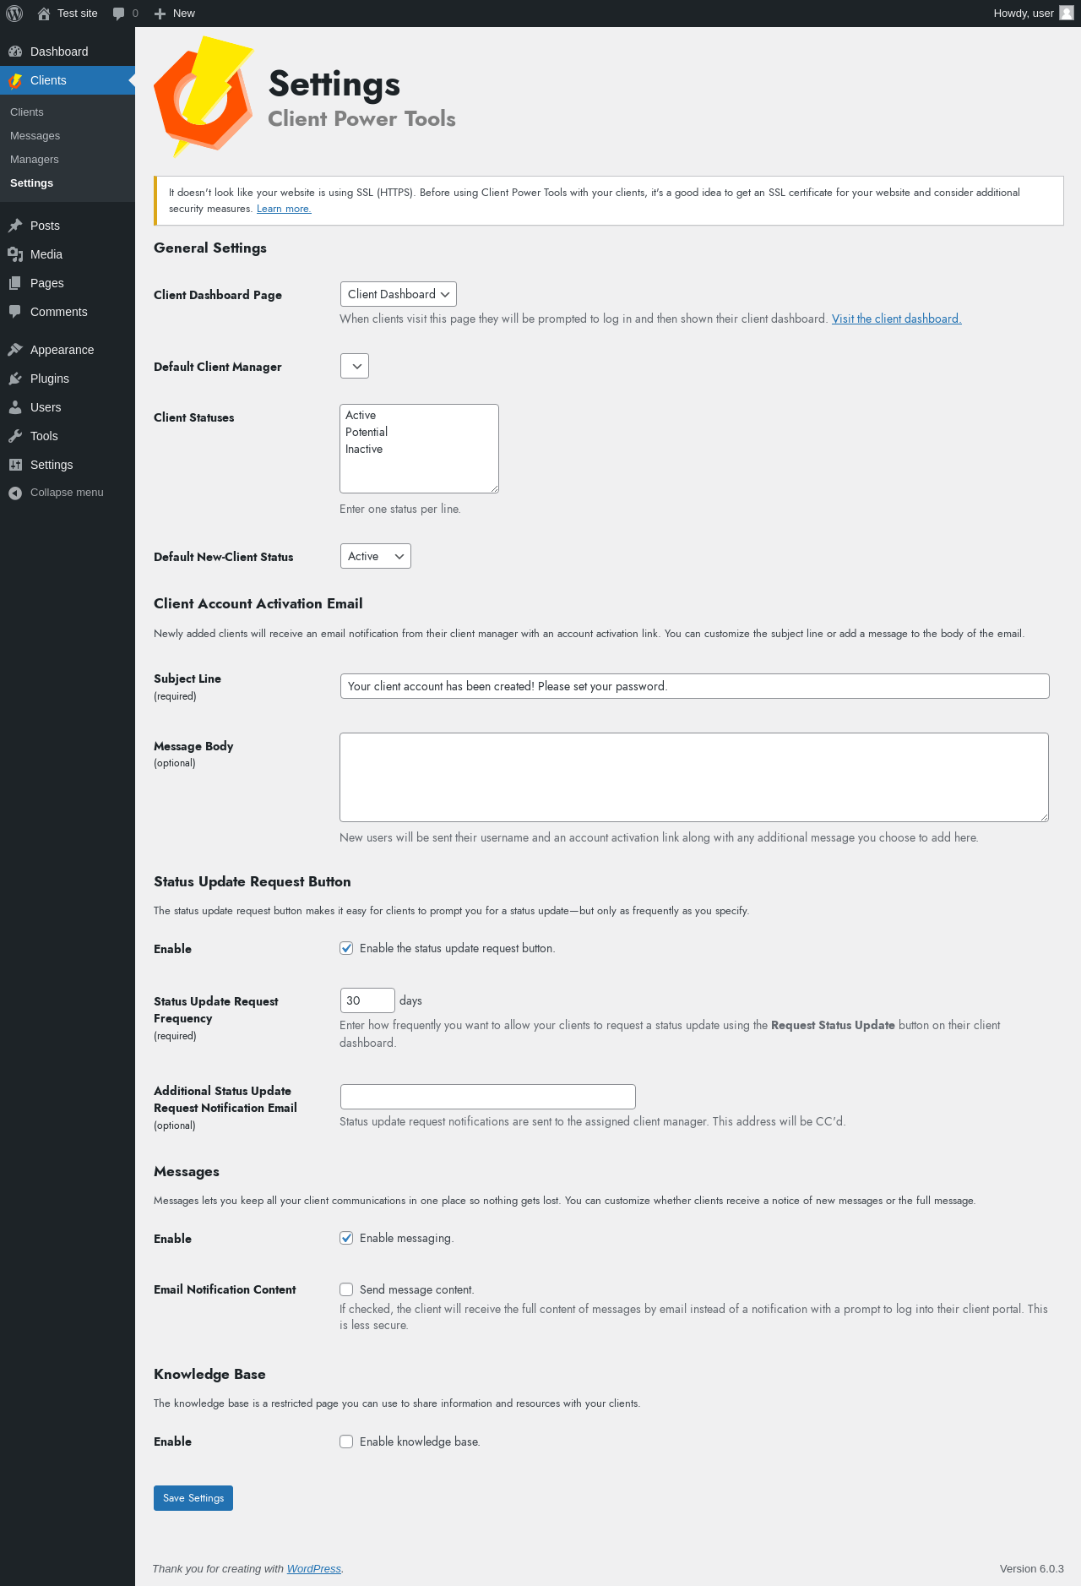Open Default New-Client Status dropdown
This screenshot has width=1081, height=1586.
[376, 556]
